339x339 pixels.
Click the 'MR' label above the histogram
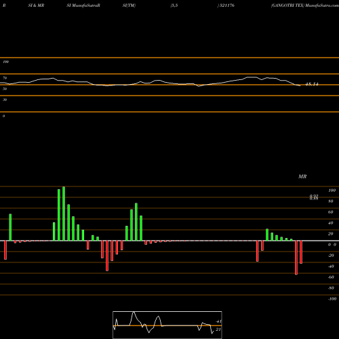pos(302,176)
